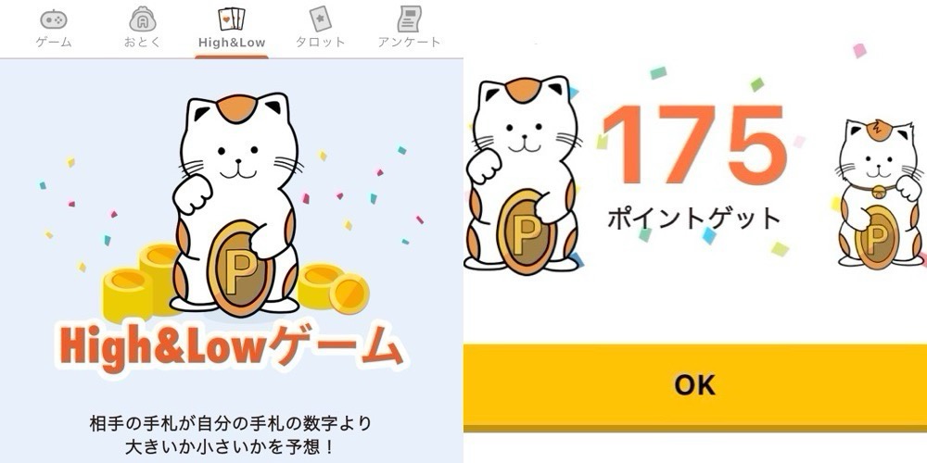
Task: Switch to the ゲーム tab label
Action: click(x=53, y=43)
